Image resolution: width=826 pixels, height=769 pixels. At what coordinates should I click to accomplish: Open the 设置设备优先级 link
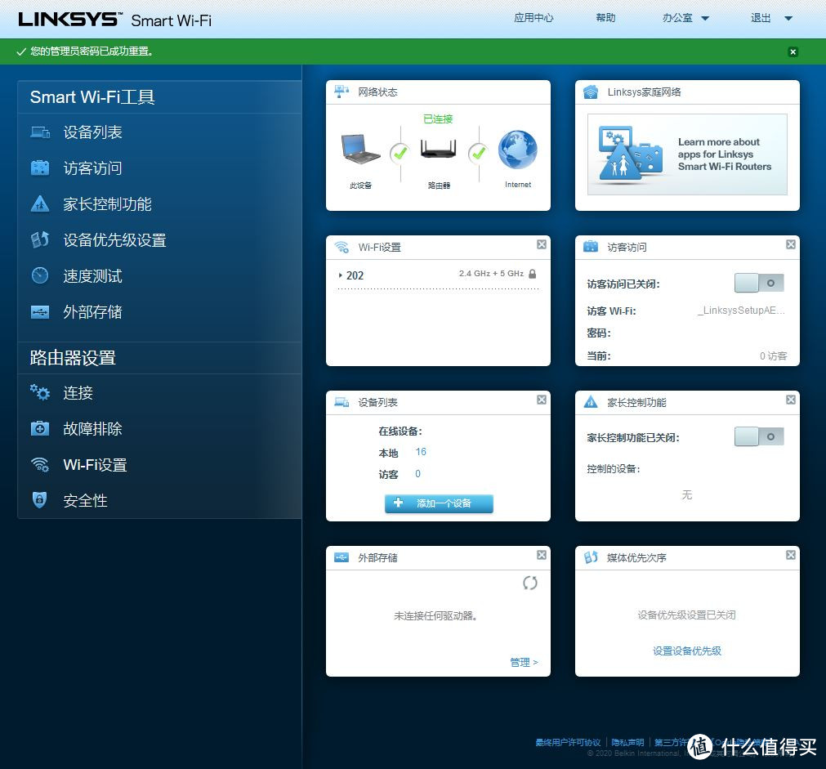(x=687, y=651)
